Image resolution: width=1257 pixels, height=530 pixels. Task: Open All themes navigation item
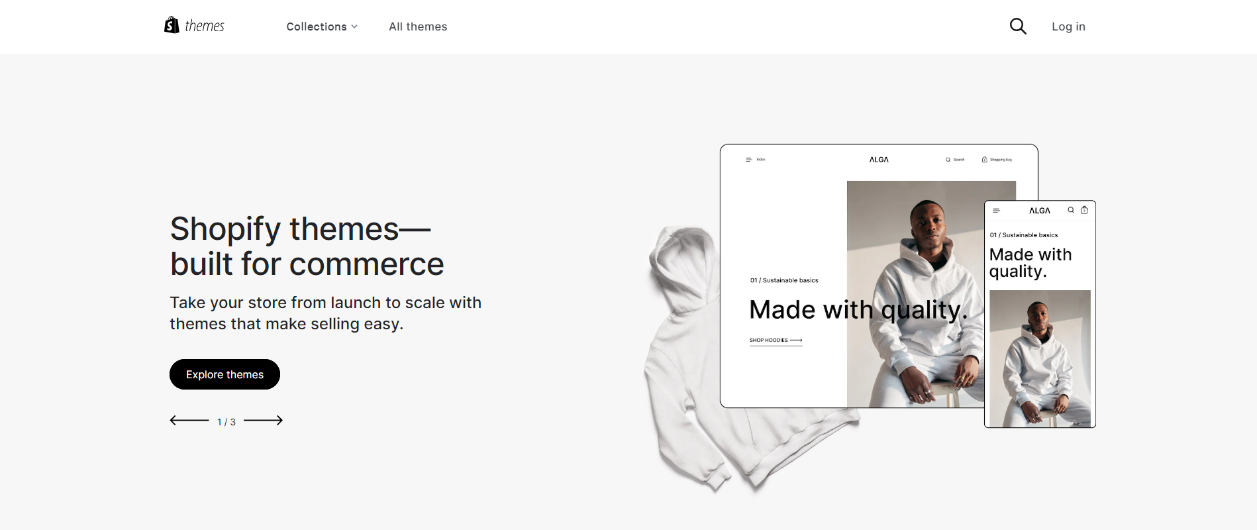(x=418, y=26)
